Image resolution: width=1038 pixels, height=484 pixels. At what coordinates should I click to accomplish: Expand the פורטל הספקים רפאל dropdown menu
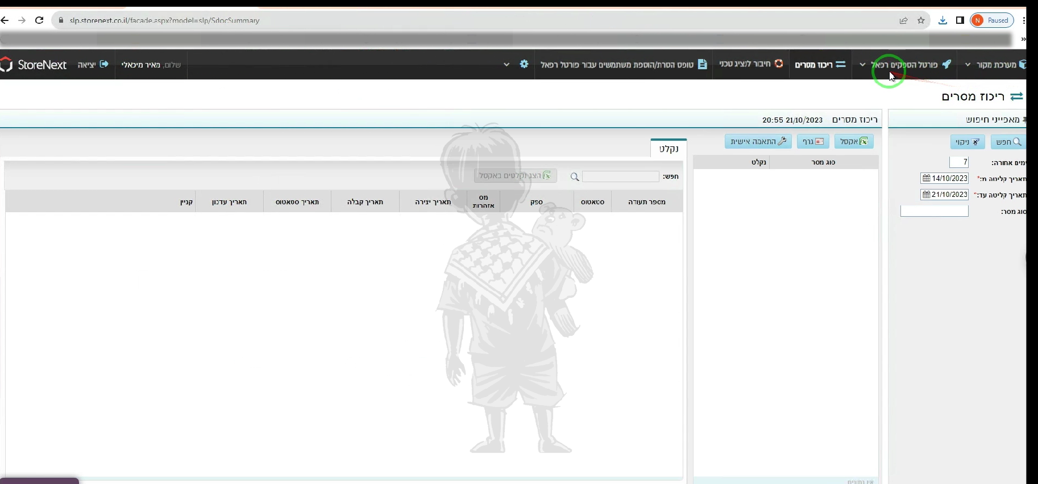point(863,65)
